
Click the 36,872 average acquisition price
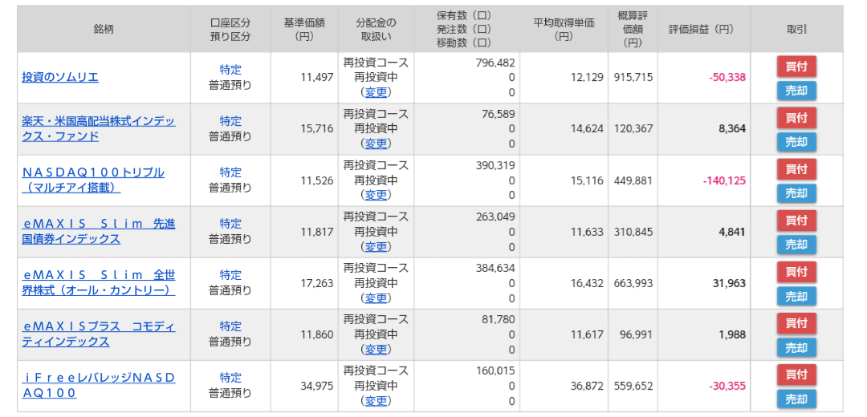(x=587, y=386)
